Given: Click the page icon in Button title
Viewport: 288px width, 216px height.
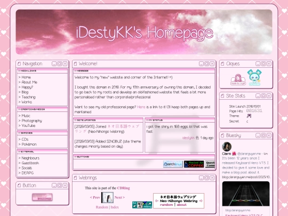Looking at the screenshot, I should point(19,185).
